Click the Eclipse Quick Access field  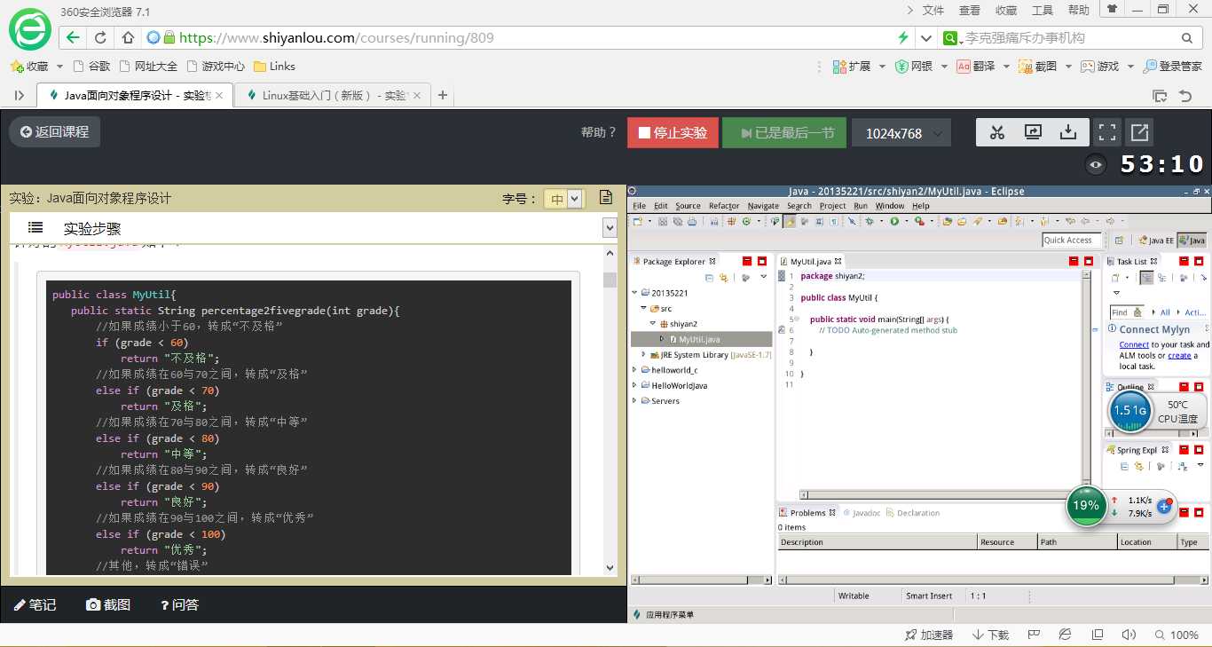pyautogui.click(x=1072, y=240)
